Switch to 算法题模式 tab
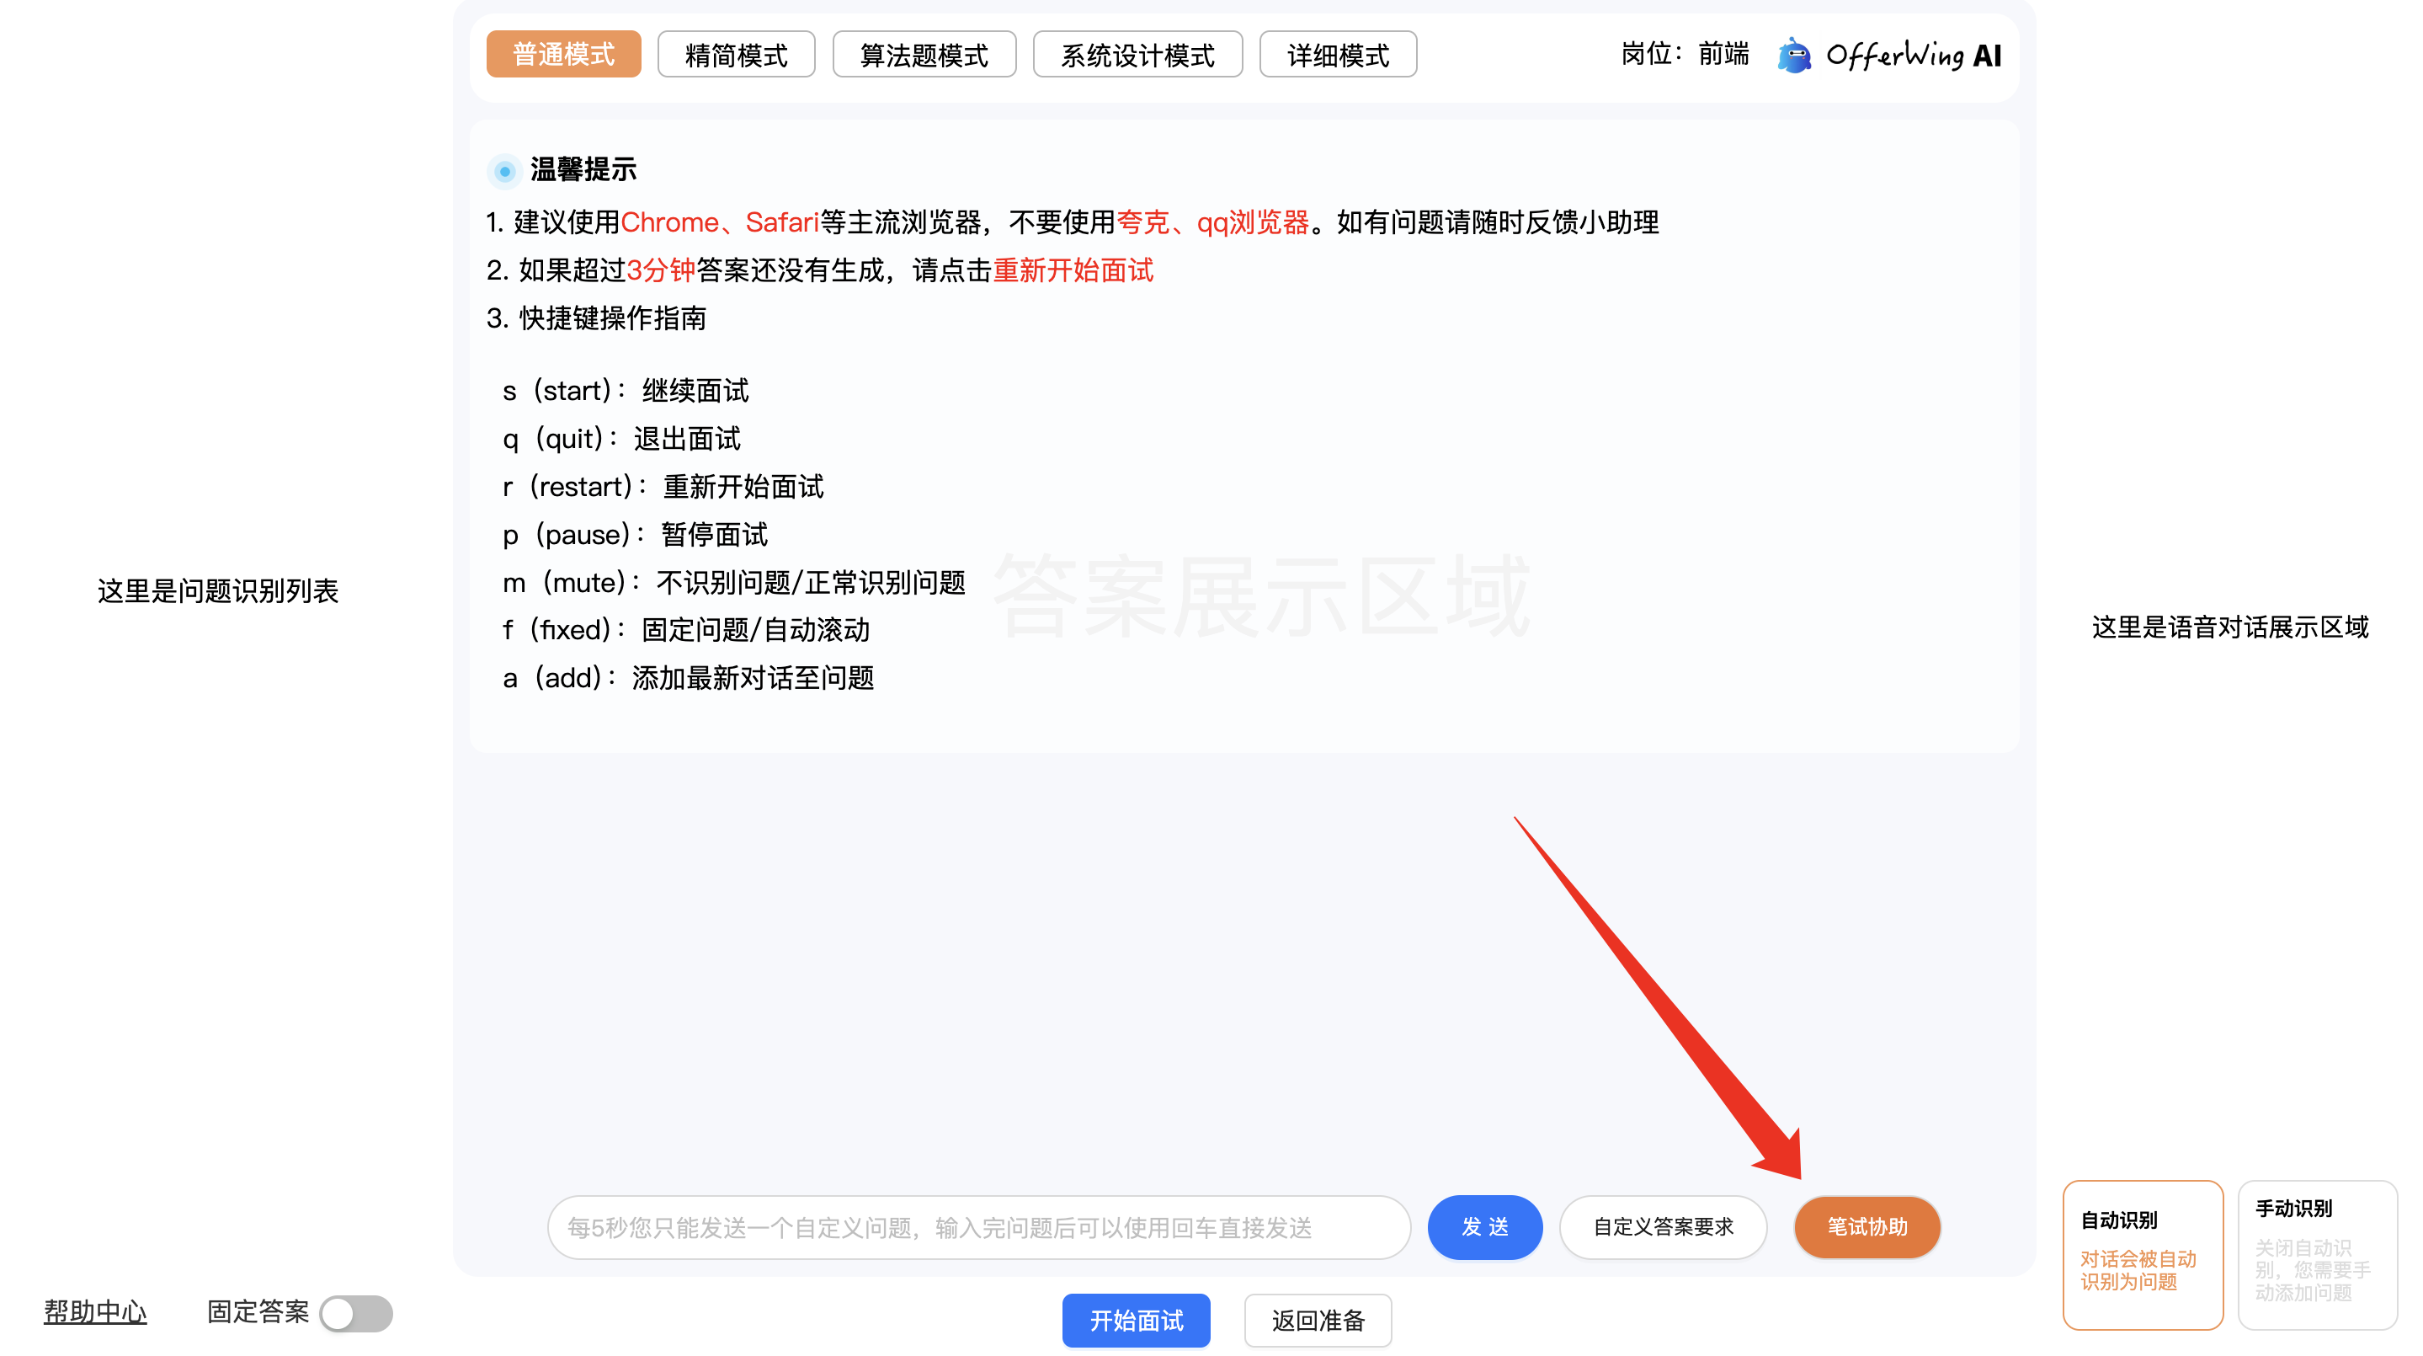The width and height of the screenshot is (2423, 1356). [924, 55]
